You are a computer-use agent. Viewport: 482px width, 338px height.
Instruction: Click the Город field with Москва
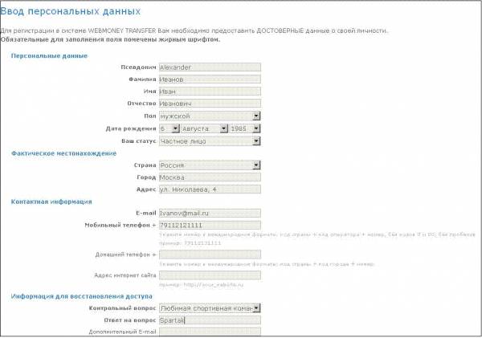(x=210, y=177)
